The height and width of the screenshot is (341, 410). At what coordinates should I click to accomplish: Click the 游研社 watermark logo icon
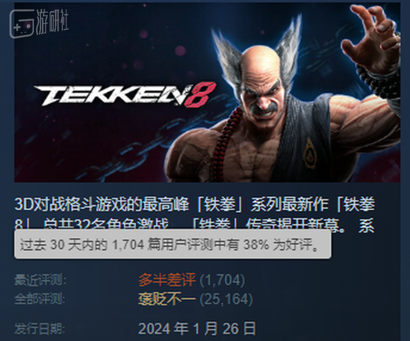click(x=22, y=24)
